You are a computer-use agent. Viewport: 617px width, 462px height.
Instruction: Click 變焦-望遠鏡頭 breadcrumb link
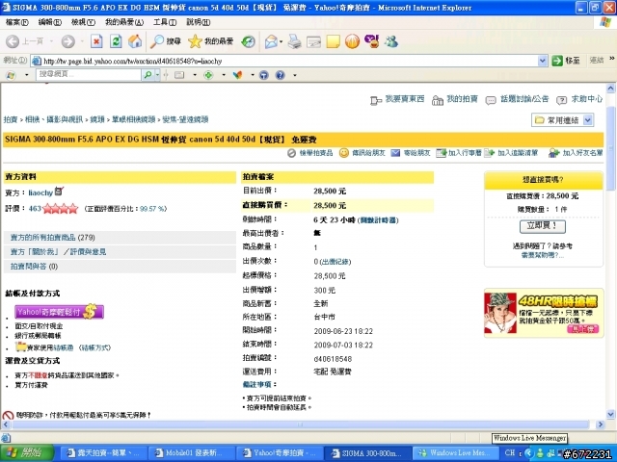[x=185, y=119]
